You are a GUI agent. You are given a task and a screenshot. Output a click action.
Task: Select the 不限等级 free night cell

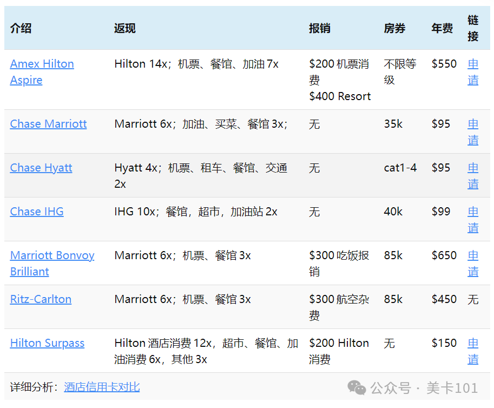coord(400,72)
